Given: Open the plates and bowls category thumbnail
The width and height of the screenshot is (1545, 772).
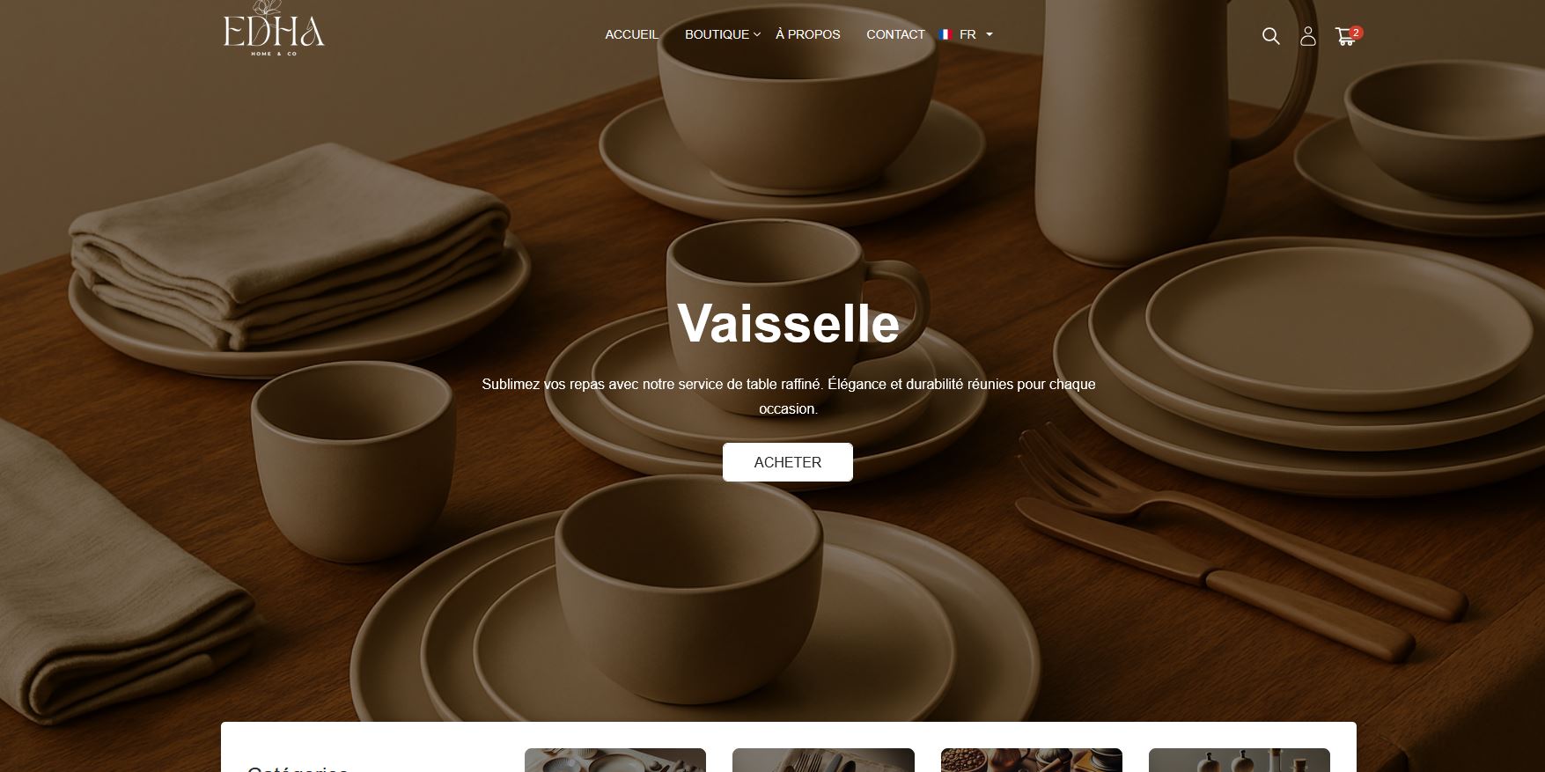Looking at the screenshot, I should [x=615, y=761].
